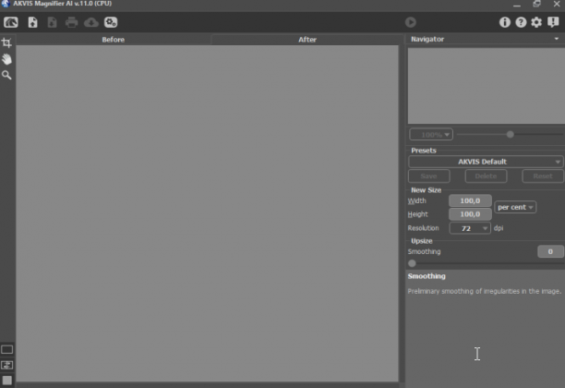Click the Smoothing value field
Screen dimensions: 565x388
pos(550,251)
